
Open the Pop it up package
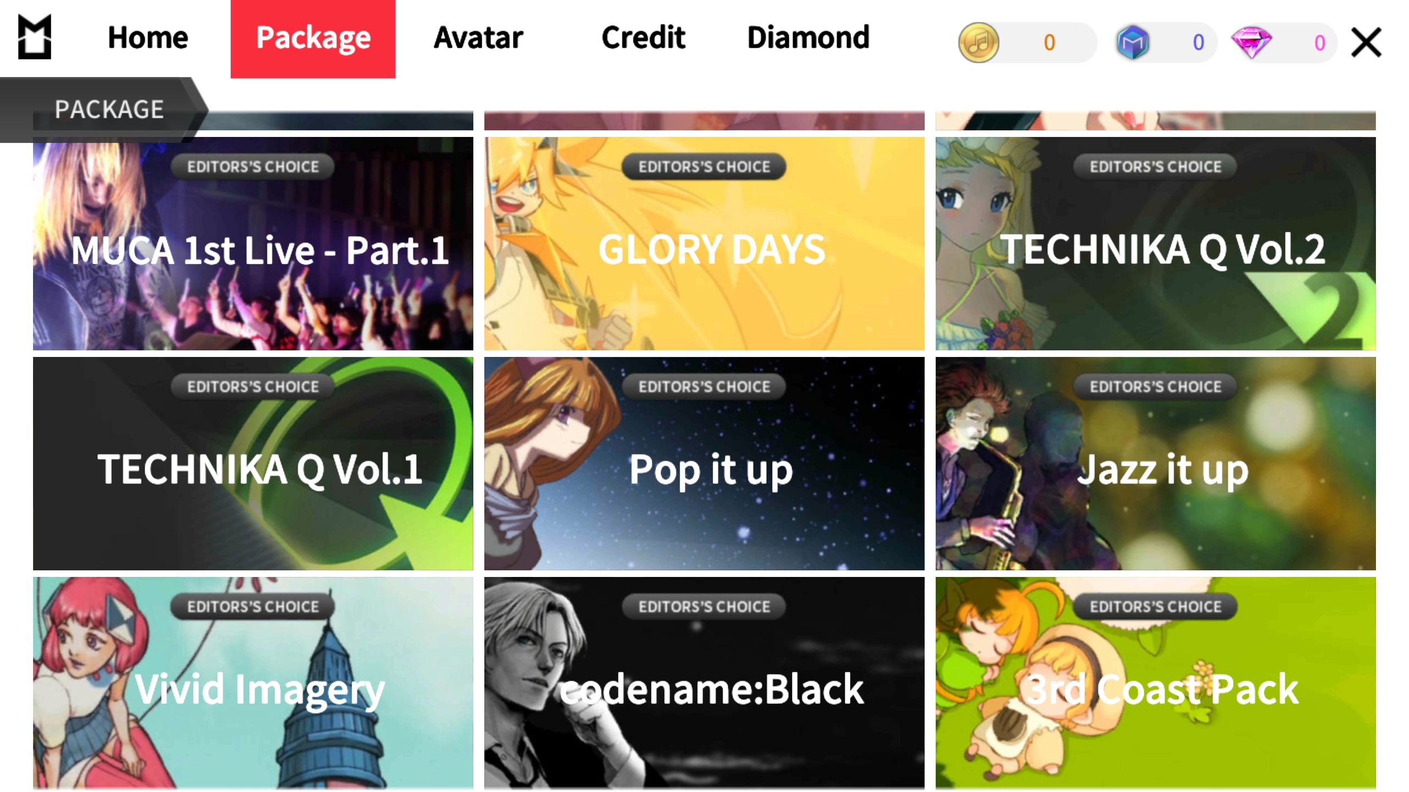click(x=704, y=464)
